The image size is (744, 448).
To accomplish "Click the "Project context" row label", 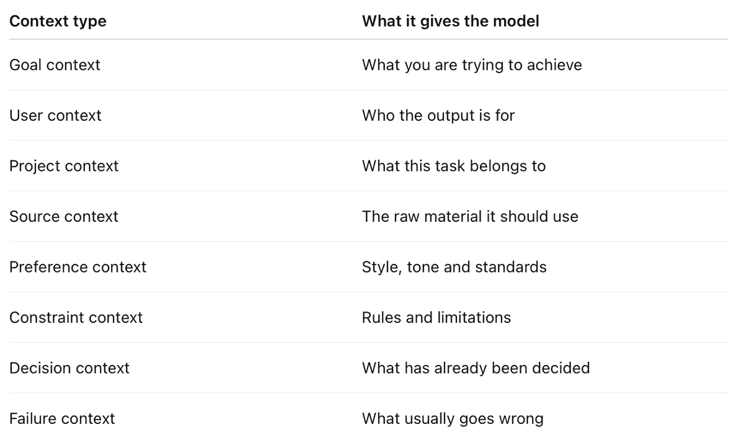I will pos(64,166).
